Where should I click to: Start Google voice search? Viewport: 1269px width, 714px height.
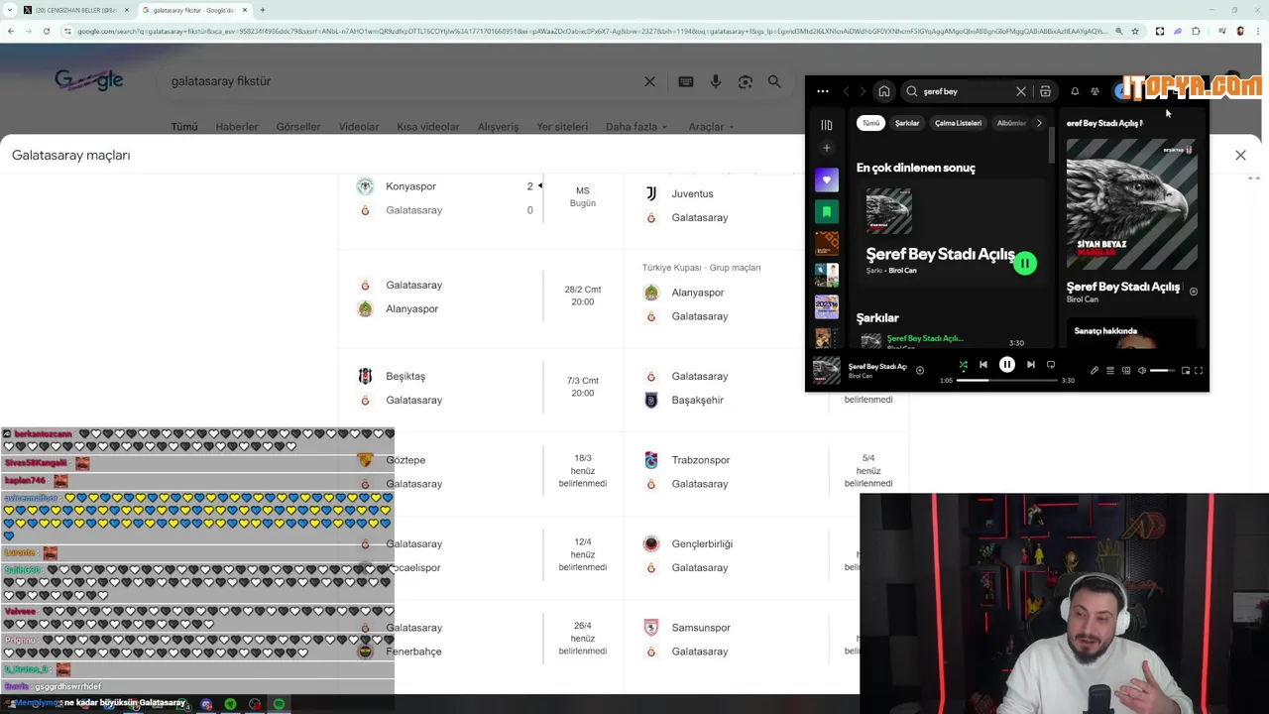pos(716,81)
